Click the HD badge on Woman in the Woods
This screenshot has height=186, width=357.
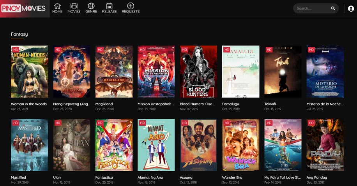click(x=16, y=49)
